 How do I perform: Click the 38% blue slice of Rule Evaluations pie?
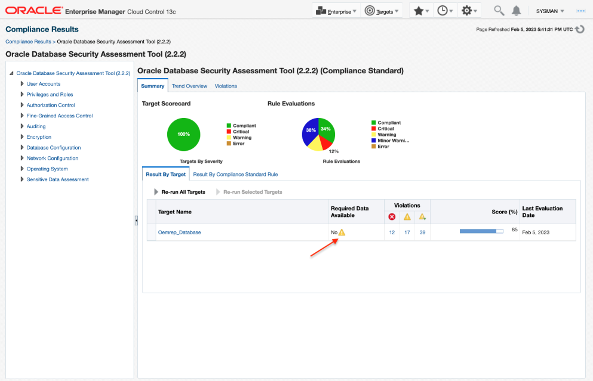(310, 131)
